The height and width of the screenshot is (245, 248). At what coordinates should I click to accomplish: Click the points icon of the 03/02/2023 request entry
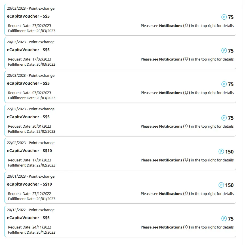pos(224,84)
